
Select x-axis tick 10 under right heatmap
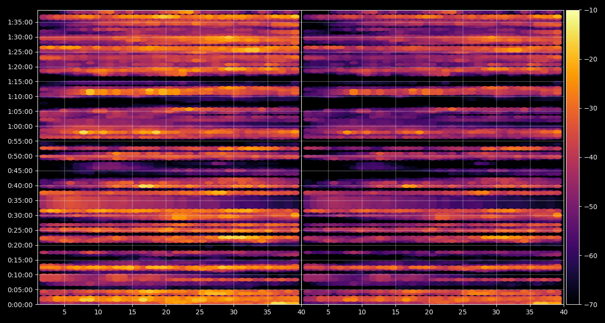(x=361, y=312)
